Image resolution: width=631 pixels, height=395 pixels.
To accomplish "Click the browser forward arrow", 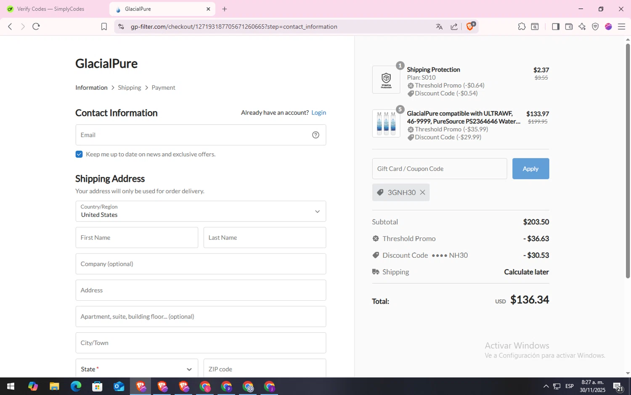I will 23,27.
